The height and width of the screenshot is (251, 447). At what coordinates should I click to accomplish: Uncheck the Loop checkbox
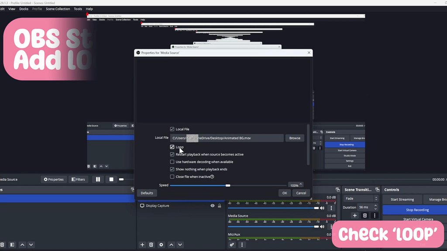172,147
